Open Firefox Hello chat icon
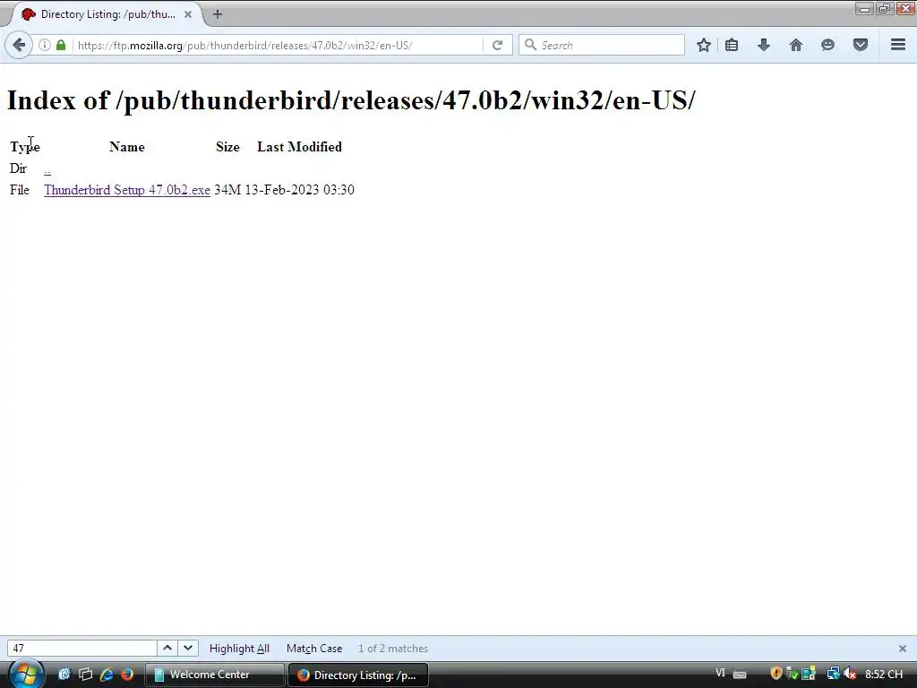Viewport: 917px width, 688px height. tap(827, 45)
